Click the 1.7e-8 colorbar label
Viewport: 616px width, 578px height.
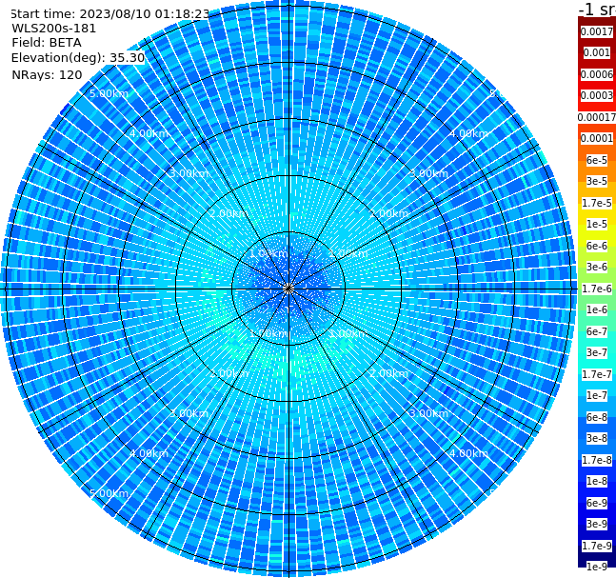pyautogui.click(x=597, y=460)
